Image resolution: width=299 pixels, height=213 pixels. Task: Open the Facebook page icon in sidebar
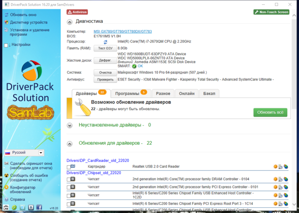(x=39, y=206)
